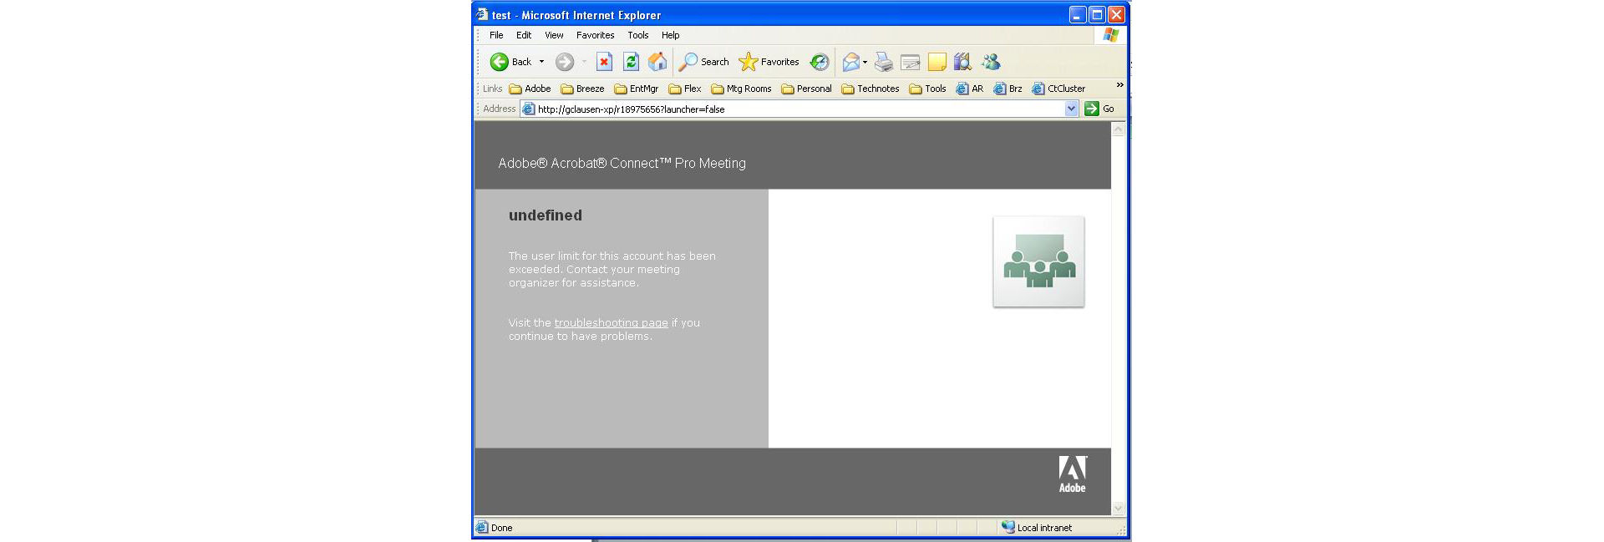Open the Mtg Rooms links folder
Image resolution: width=1604 pixels, height=542 pixels.
tap(742, 89)
